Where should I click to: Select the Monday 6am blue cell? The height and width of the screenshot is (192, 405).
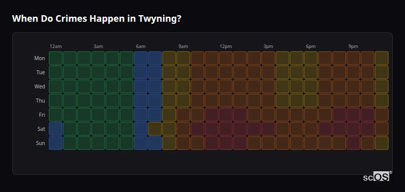(x=141, y=58)
